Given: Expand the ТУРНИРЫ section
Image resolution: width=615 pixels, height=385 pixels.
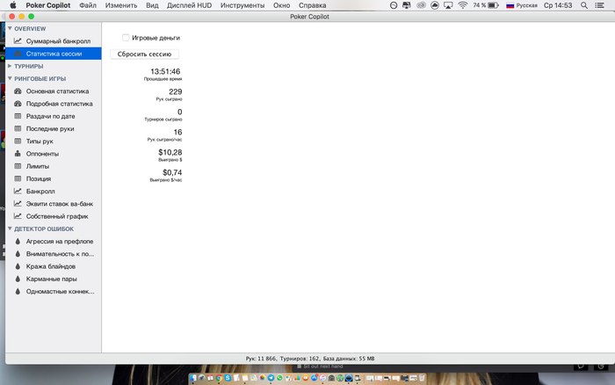Looking at the screenshot, I should (10, 66).
